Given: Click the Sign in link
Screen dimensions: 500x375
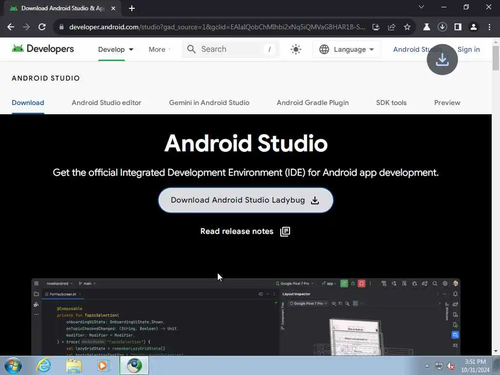Looking at the screenshot, I should pos(468,49).
